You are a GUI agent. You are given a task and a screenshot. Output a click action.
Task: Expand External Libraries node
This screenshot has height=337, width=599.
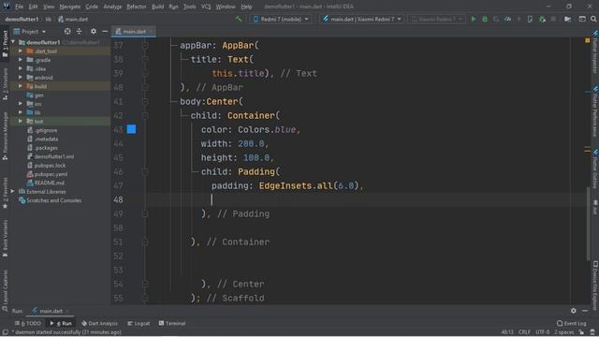tap(13, 191)
